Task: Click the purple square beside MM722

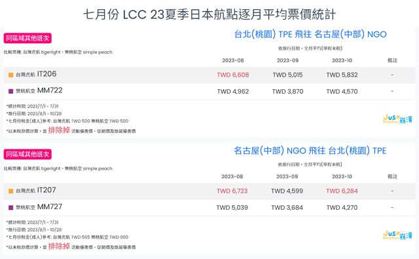Action: (x=10, y=91)
